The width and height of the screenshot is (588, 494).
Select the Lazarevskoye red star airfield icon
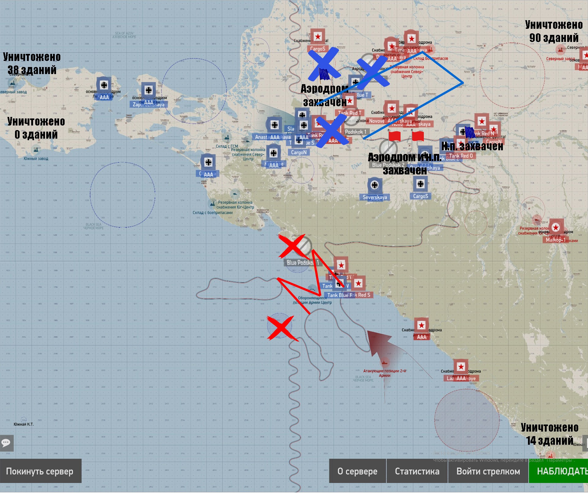pyautogui.click(x=461, y=367)
